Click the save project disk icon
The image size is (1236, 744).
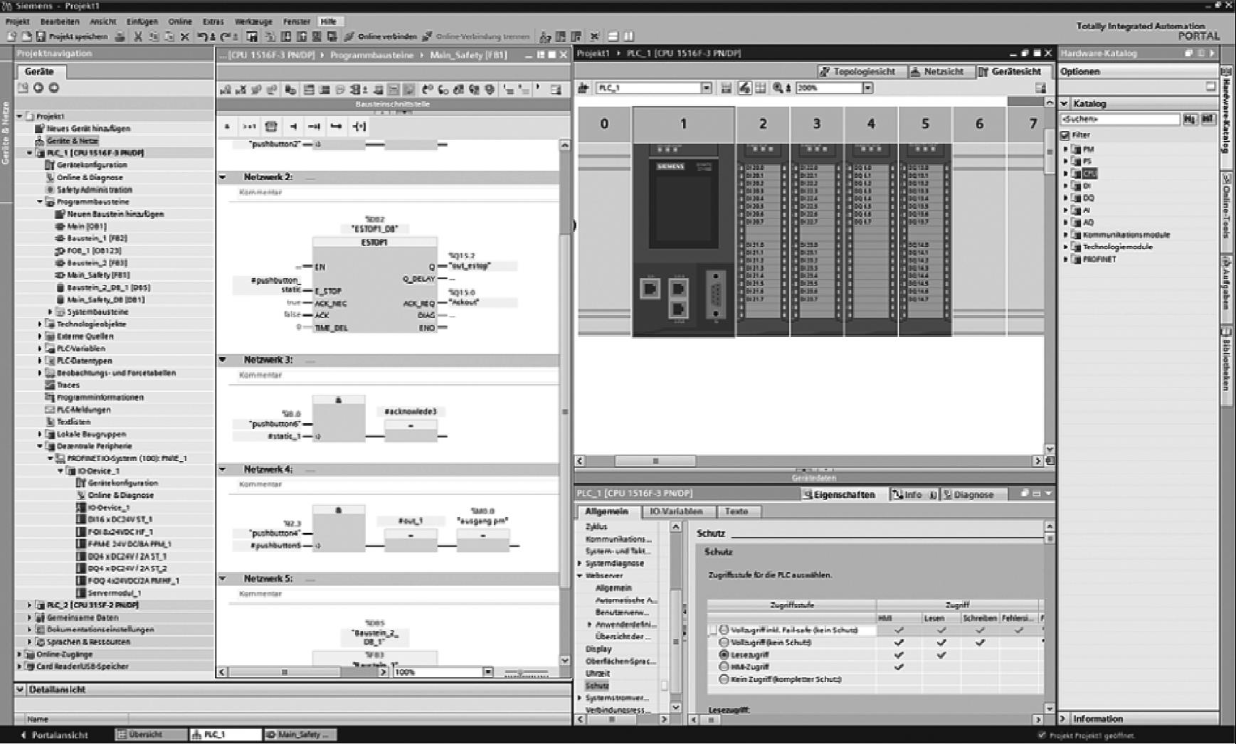(x=41, y=36)
